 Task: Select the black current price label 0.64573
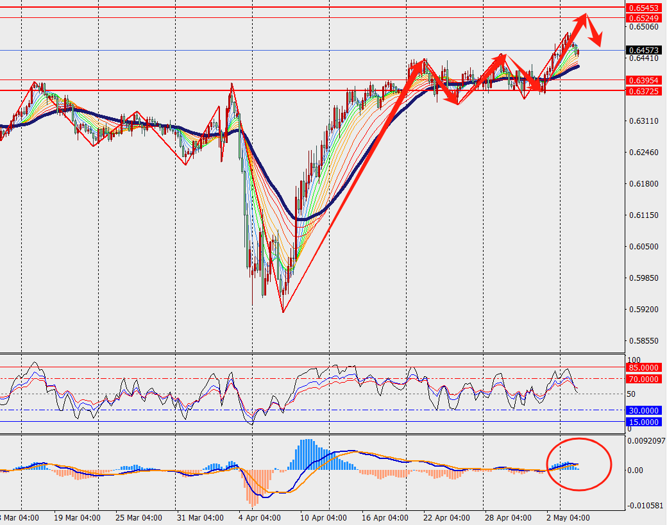[644, 50]
